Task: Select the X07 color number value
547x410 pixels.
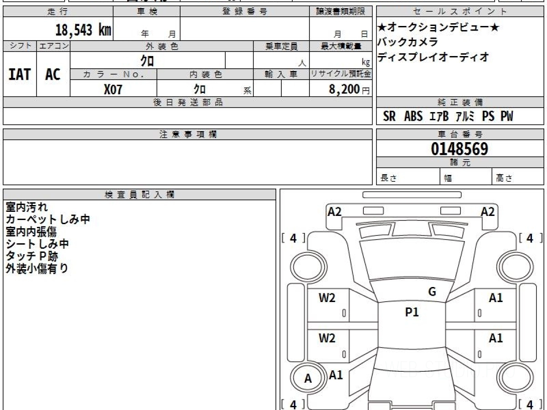Action: pos(113,89)
